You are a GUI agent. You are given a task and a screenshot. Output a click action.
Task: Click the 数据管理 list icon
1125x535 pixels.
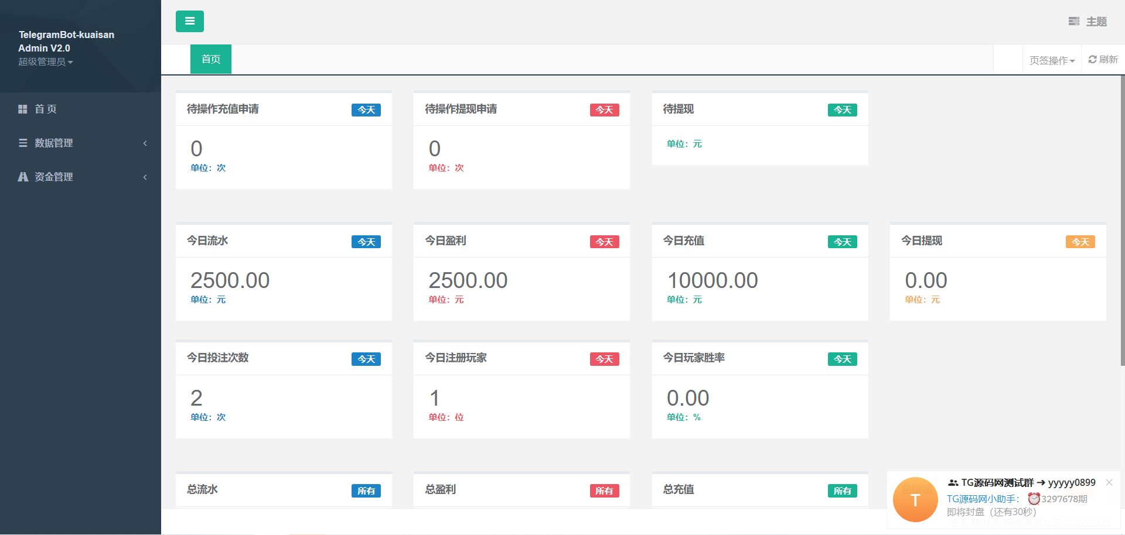pos(23,143)
